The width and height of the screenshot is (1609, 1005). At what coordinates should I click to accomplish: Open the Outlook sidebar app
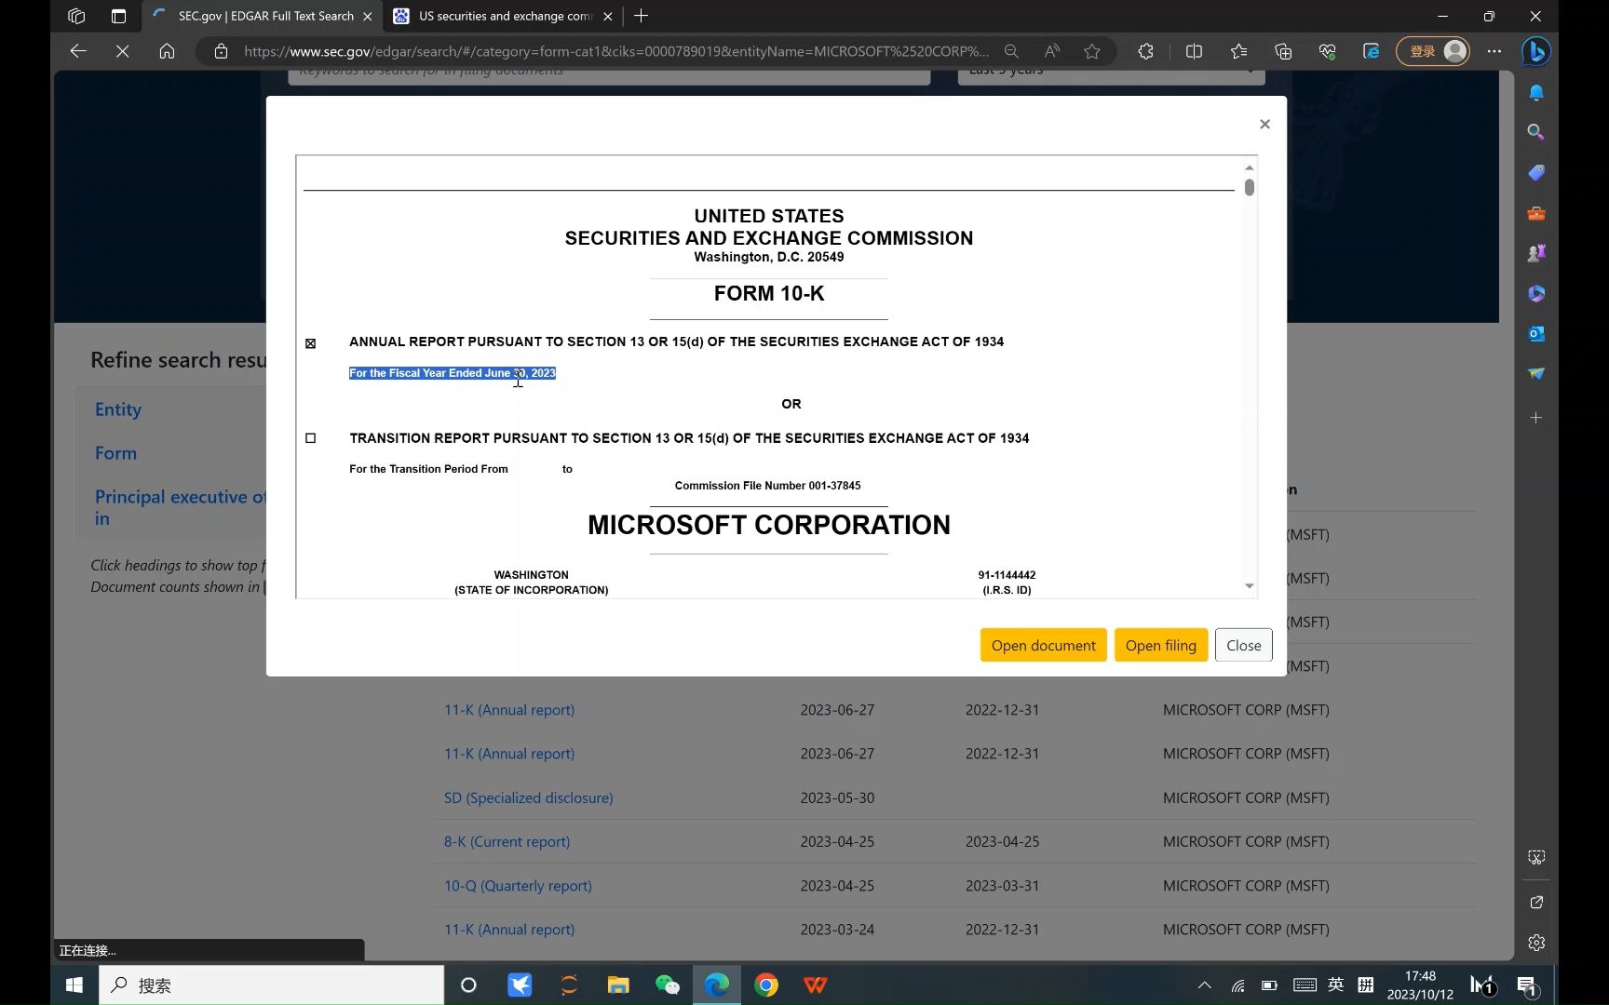pyautogui.click(x=1536, y=333)
